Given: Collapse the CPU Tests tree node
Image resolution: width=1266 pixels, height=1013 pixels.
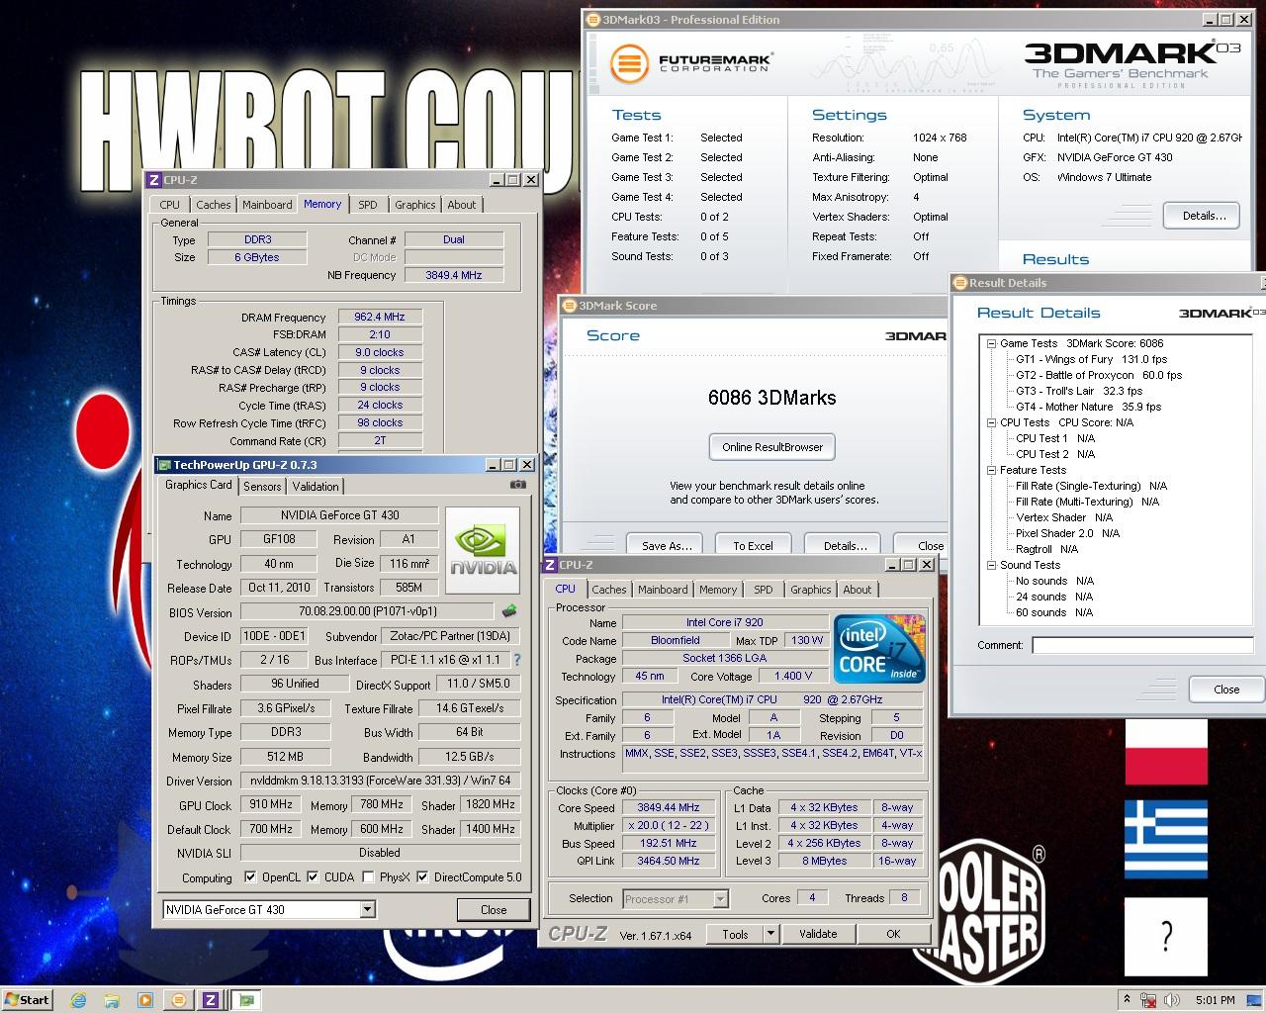Looking at the screenshot, I should (x=990, y=422).
